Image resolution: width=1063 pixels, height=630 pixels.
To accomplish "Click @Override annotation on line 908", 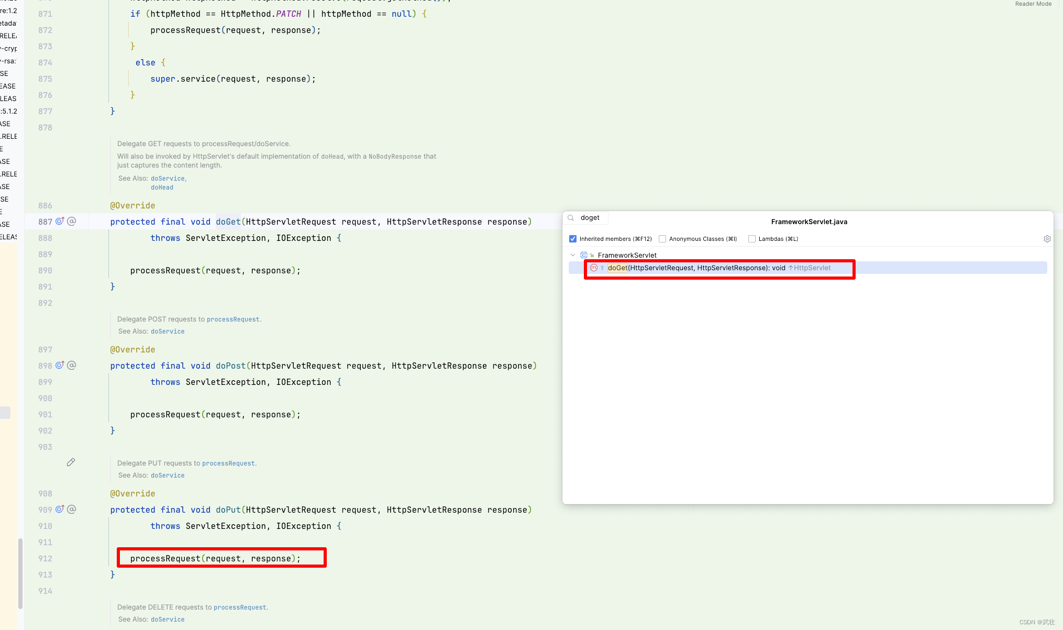I will point(132,493).
